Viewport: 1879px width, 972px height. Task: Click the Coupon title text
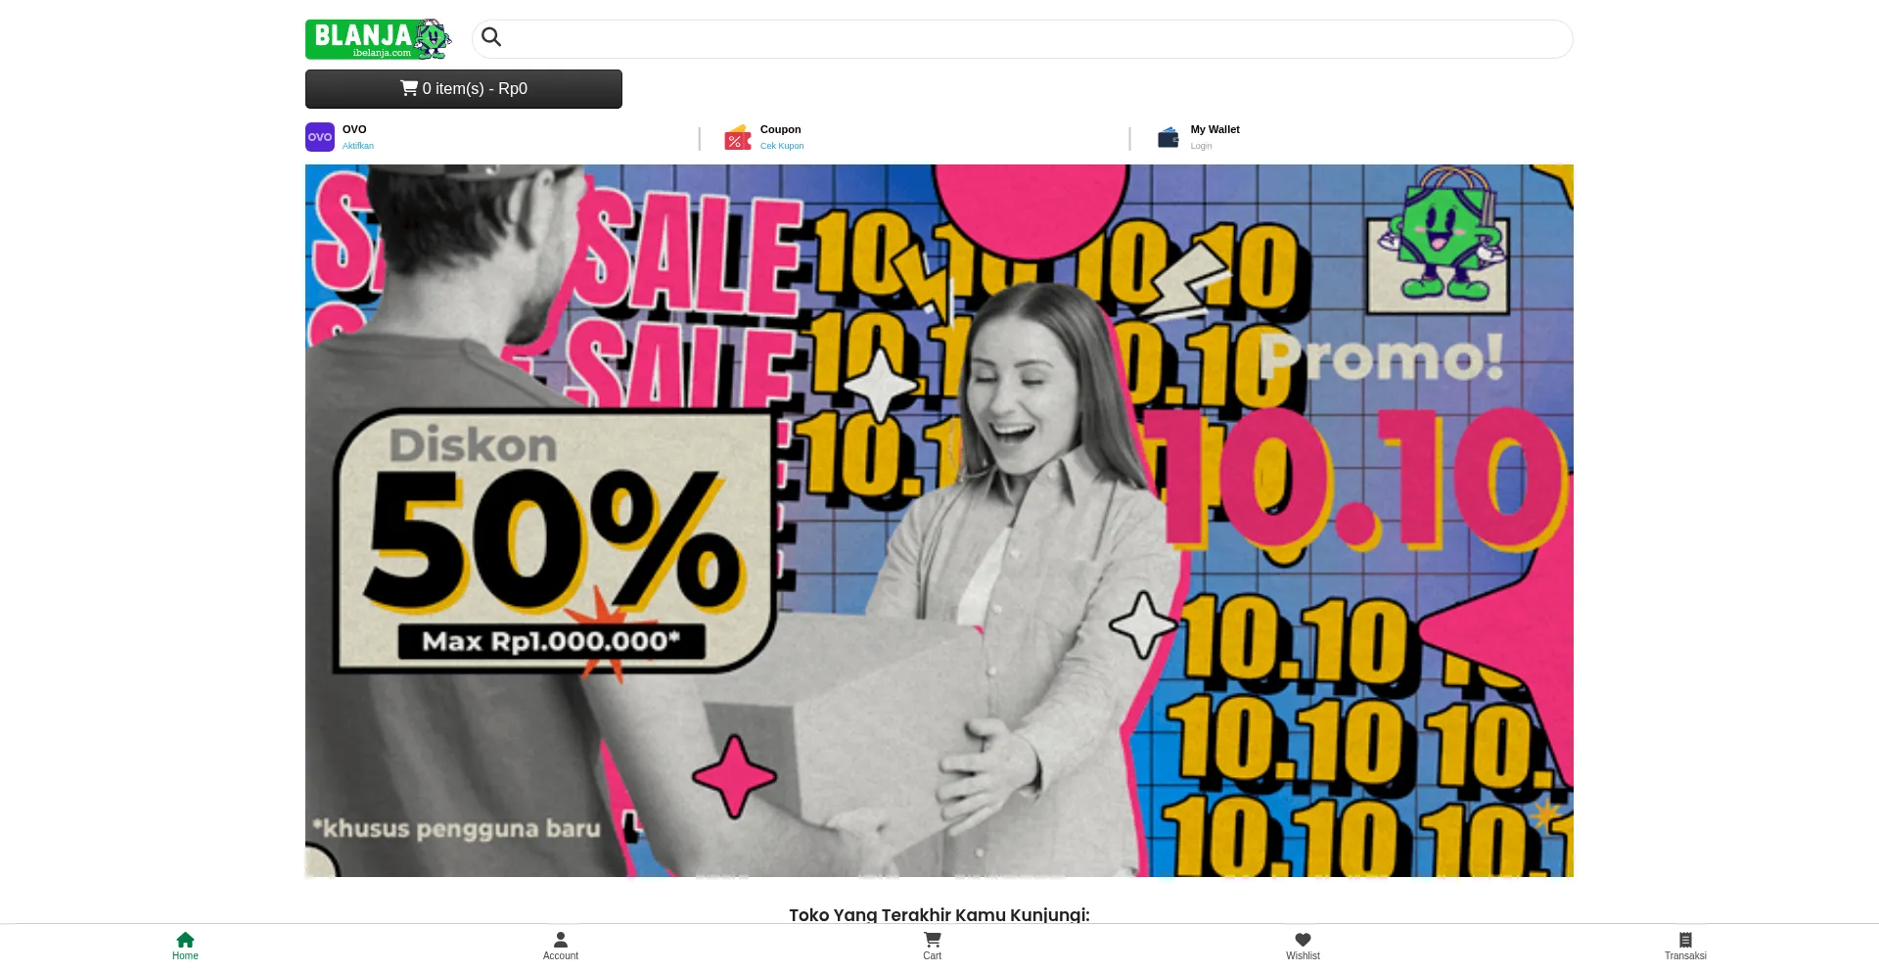pos(780,129)
